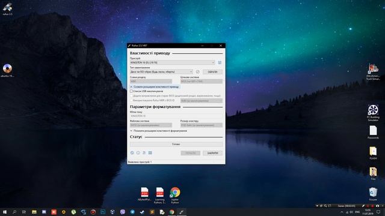Viewport: 385px width, 216px height.
Task: Select the Learning Python PDF on desktop
Action: pos(159,195)
